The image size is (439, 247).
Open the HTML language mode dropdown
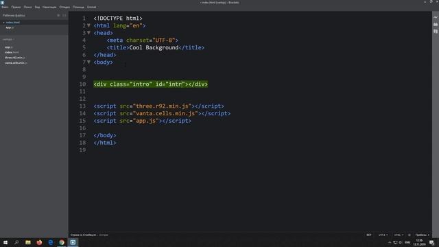[399, 235]
